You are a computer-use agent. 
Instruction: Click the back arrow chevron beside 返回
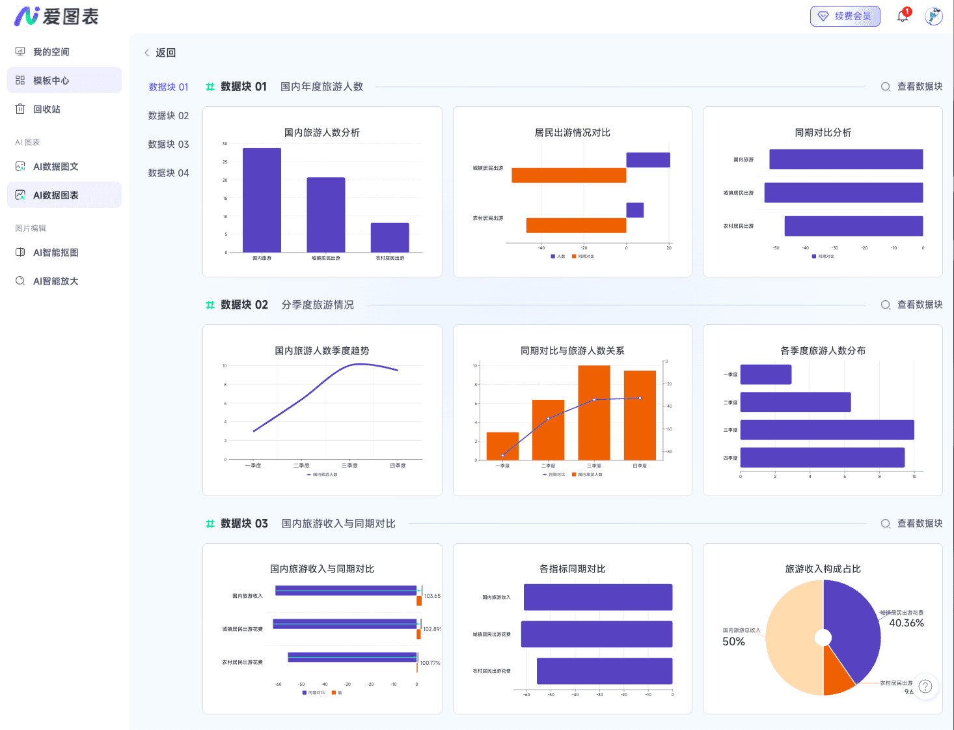pyautogui.click(x=147, y=53)
